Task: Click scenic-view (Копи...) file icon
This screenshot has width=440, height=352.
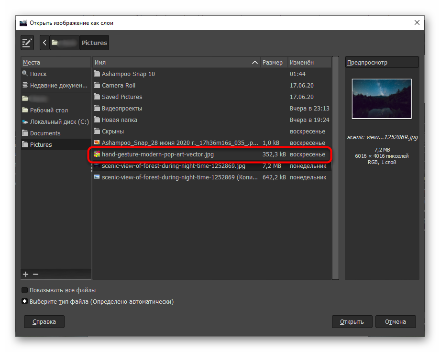Action: (97, 177)
